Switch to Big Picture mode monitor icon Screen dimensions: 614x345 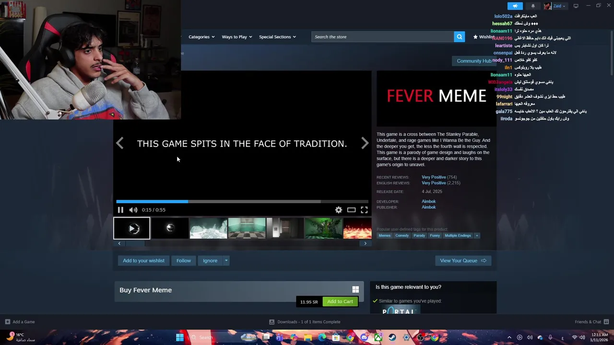pos(576,6)
